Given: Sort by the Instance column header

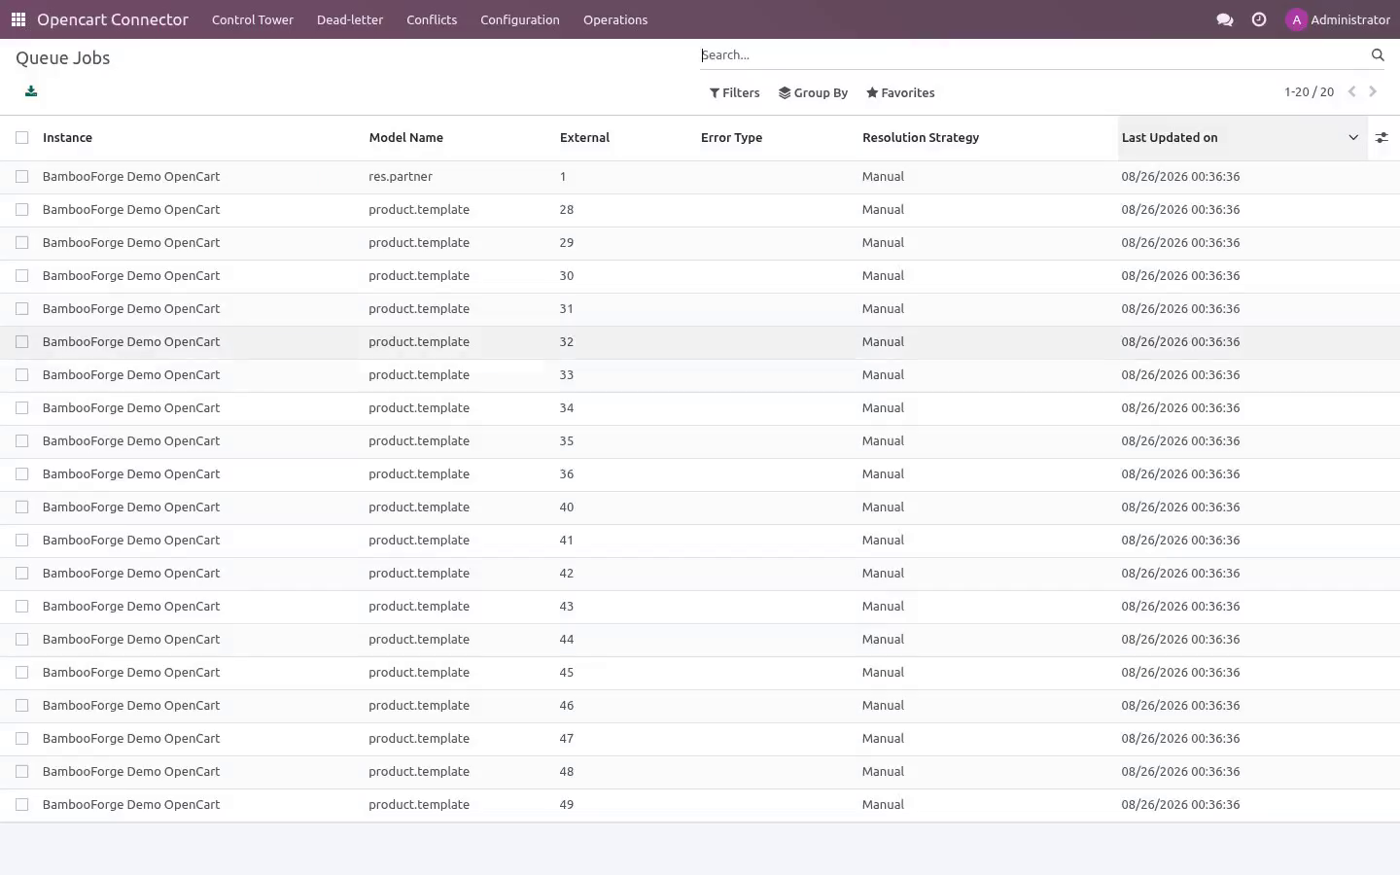Looking at the screenshot, I should coord(68,138).
